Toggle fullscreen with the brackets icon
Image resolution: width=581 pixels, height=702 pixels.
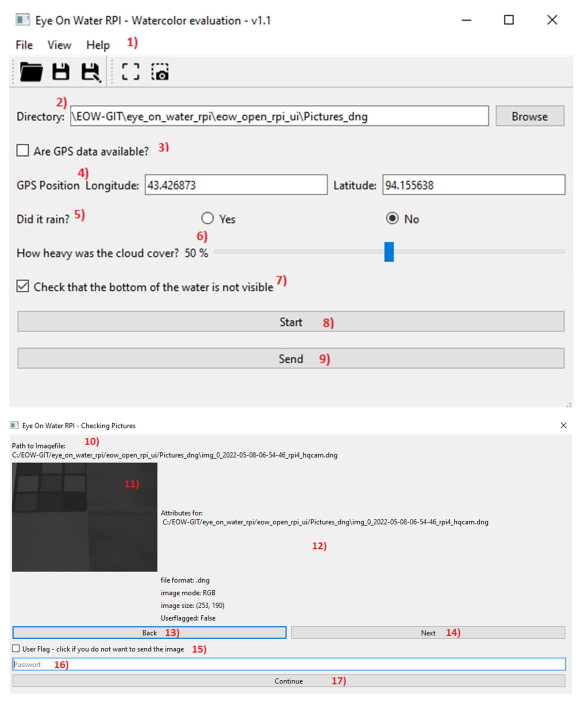tap(130, 72)
